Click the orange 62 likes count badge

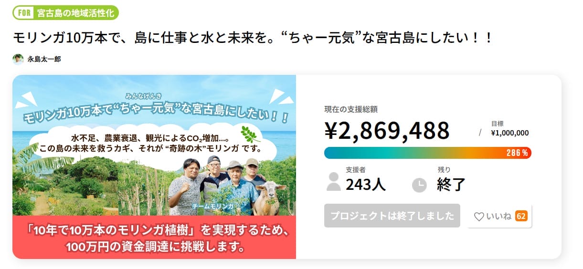click(521, 216)
